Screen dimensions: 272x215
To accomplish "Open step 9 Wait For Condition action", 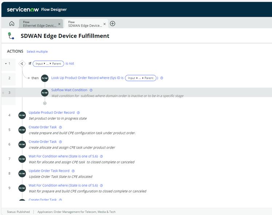I will tap(63, 185).
